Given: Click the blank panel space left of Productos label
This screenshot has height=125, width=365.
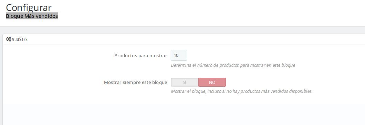Looking at the screenshot, I should pyautogui.click(x=58, y=55).
